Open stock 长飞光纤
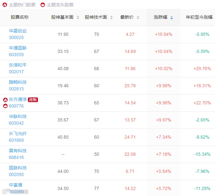Viewport: 215px width, 196px height. 18,134
